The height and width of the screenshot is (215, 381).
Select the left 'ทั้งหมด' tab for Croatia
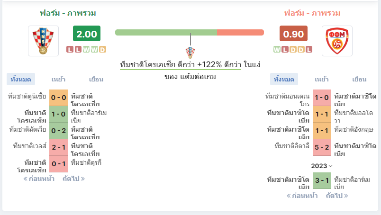coord(20,79)
